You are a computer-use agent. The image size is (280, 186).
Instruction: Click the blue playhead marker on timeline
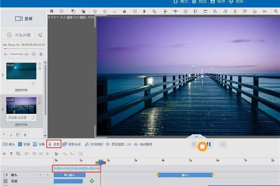tap(101, 162)
